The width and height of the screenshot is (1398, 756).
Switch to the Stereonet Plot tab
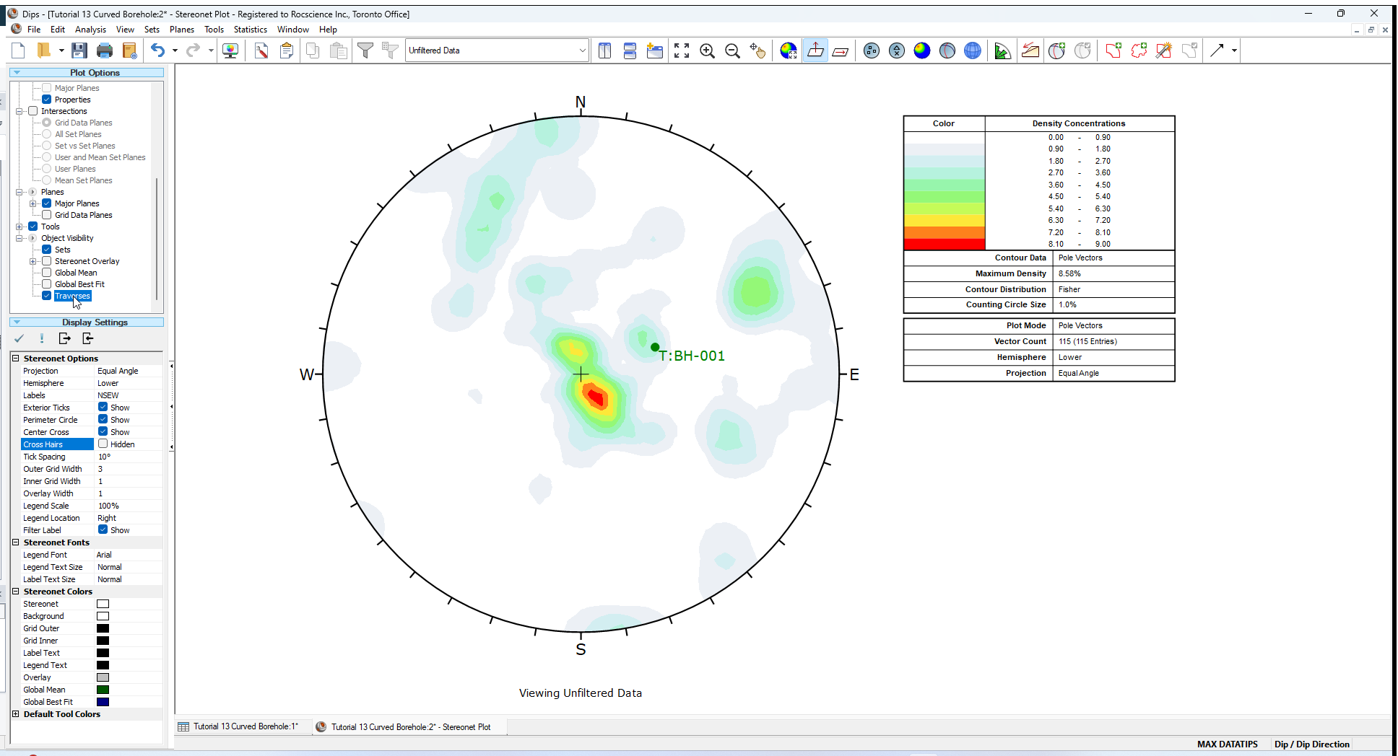pyautogui.click(x=409, y=726)
